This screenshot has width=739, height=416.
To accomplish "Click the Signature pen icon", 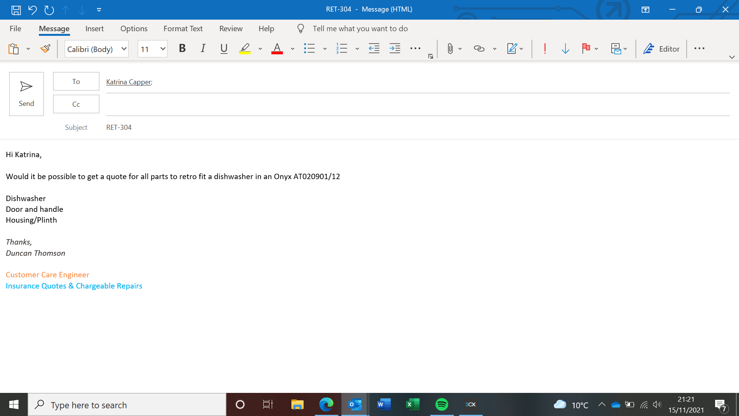I will tap(512, 49).
